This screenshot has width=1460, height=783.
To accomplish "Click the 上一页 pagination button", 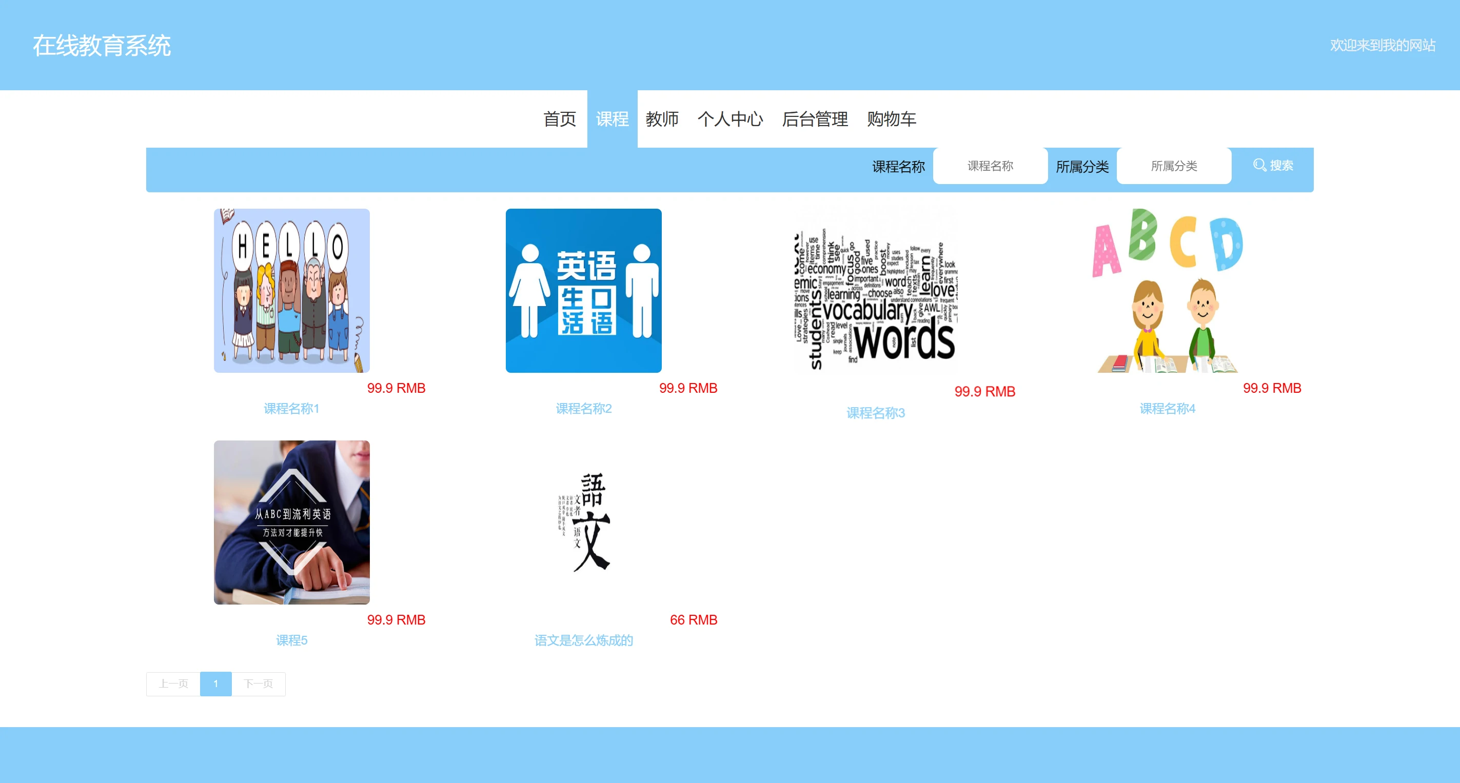I will 173,684.
